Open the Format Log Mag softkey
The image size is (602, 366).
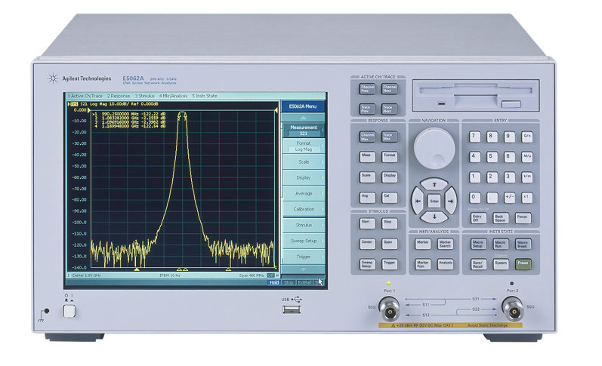pos(303,146)
